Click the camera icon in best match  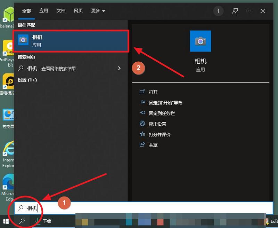click(23, 40)
